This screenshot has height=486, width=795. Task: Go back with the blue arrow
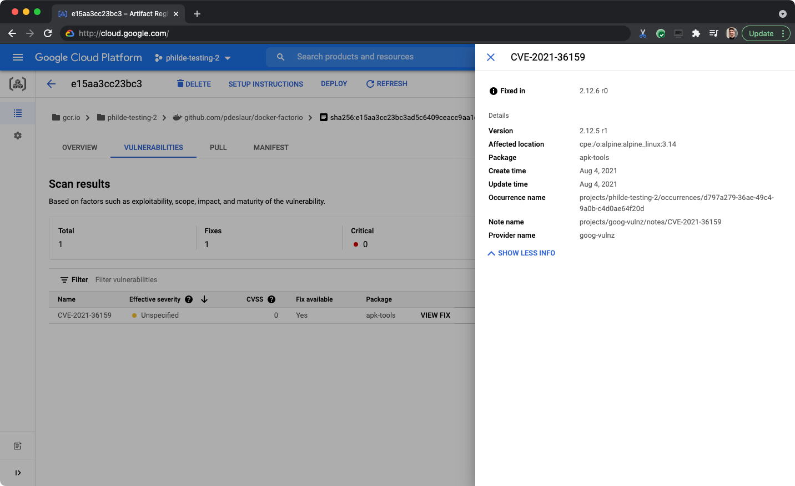tap(52, 84)
